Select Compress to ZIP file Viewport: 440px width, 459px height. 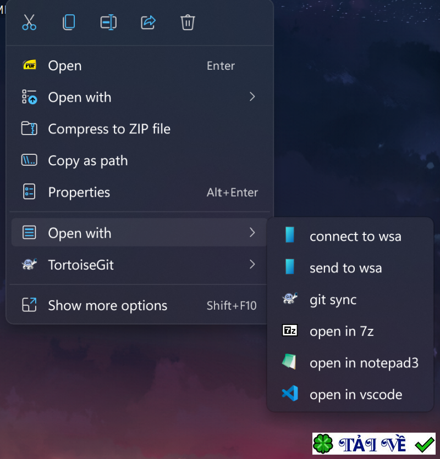tap(110, 128)
